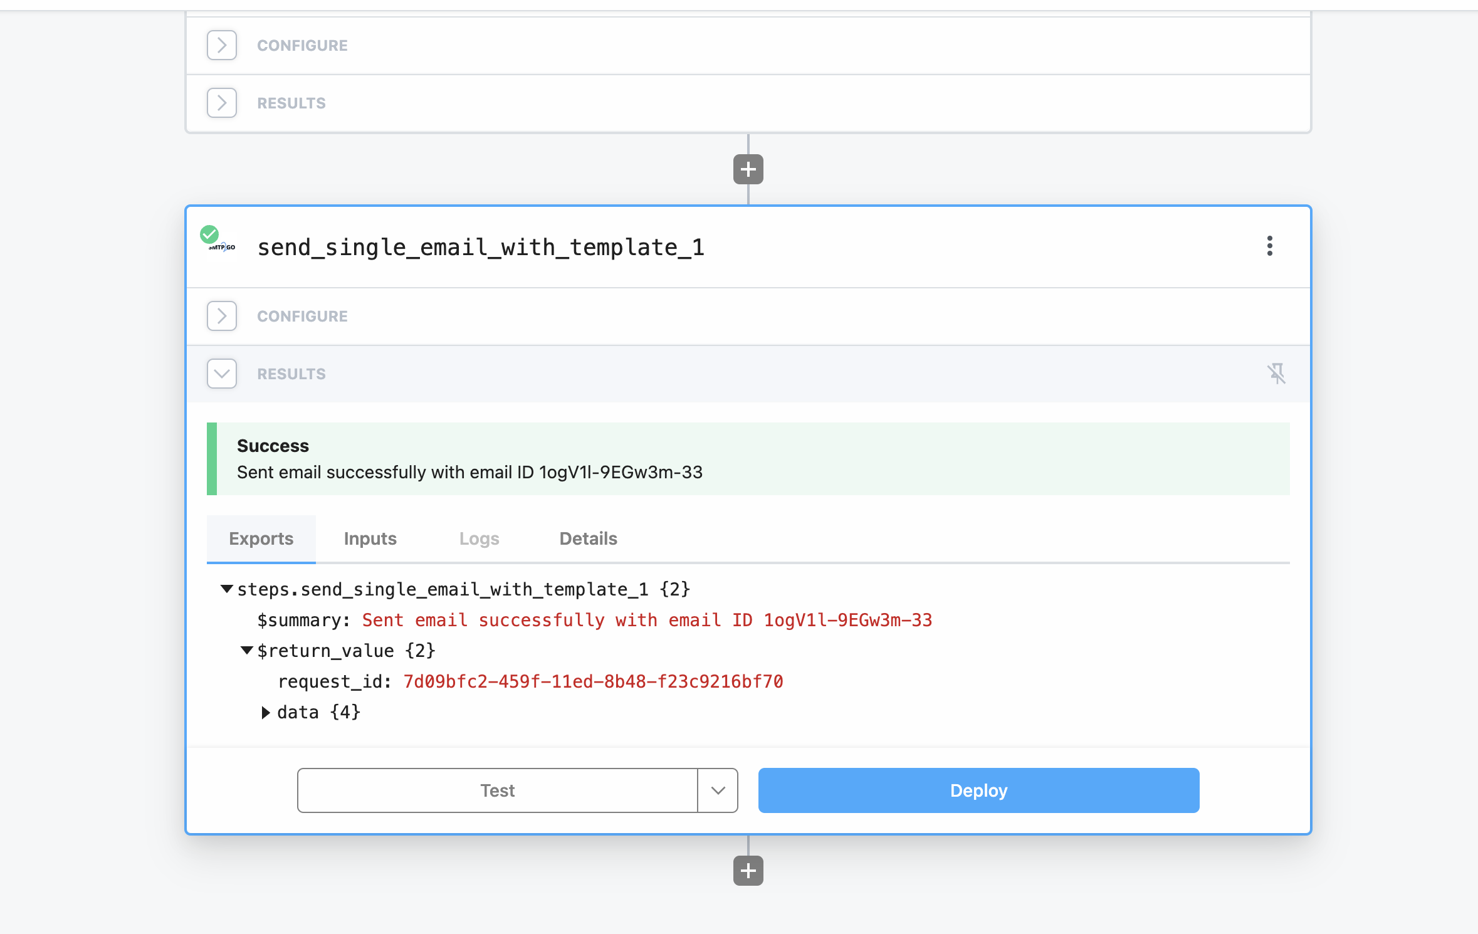The height and width of the screenshot is (934, 1478).
Task: Expand the data {4} tree node
Action: point(266,712)
